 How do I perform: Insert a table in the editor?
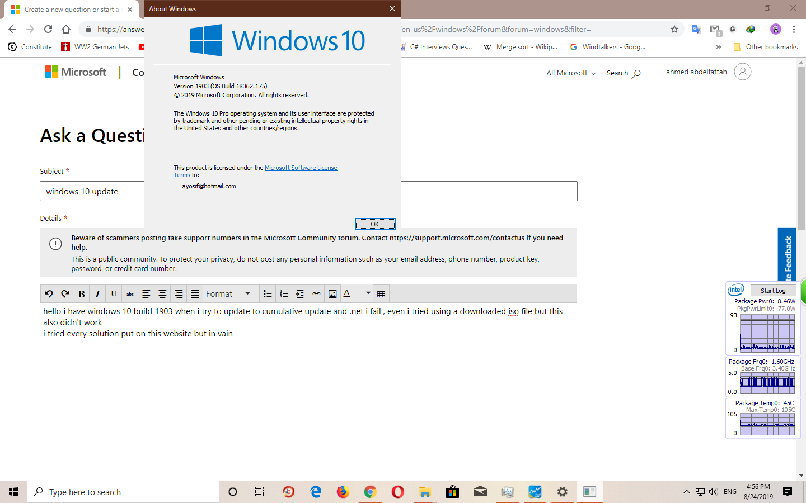(381, 294)
